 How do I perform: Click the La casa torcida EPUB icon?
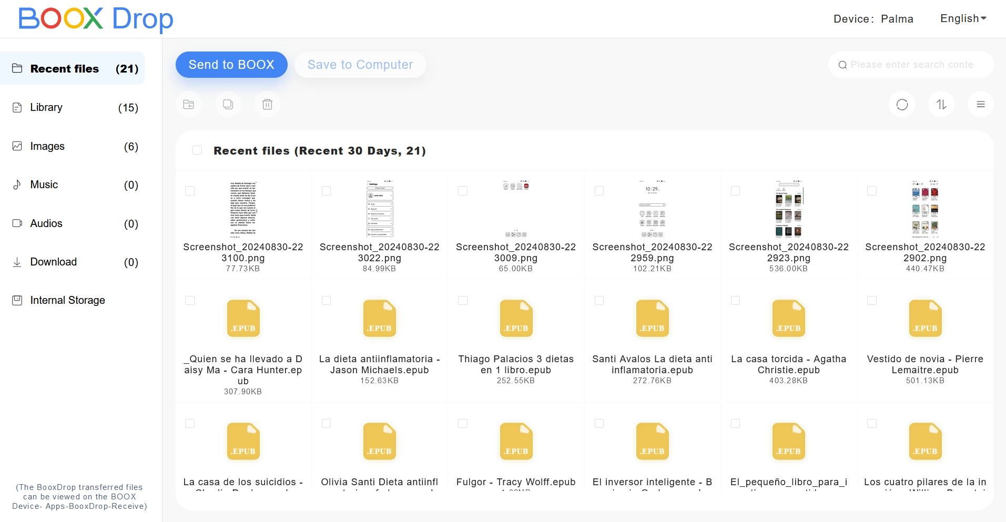788,319
